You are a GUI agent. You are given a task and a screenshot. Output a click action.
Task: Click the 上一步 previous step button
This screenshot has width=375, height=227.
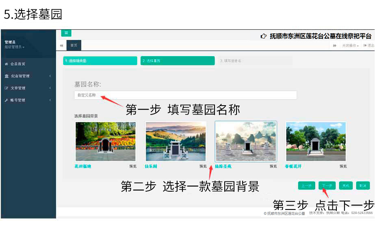[x=306, y=186]
